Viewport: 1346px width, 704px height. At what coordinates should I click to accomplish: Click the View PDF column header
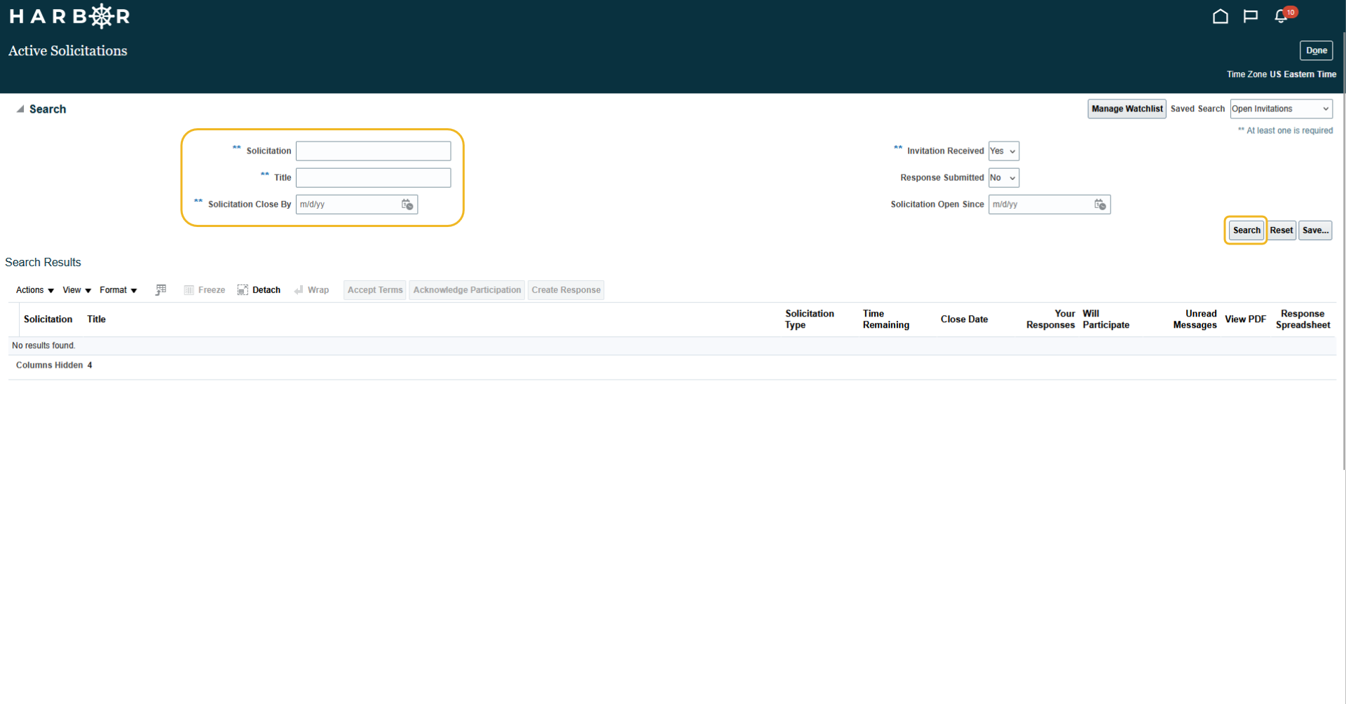coord(1245,319)
